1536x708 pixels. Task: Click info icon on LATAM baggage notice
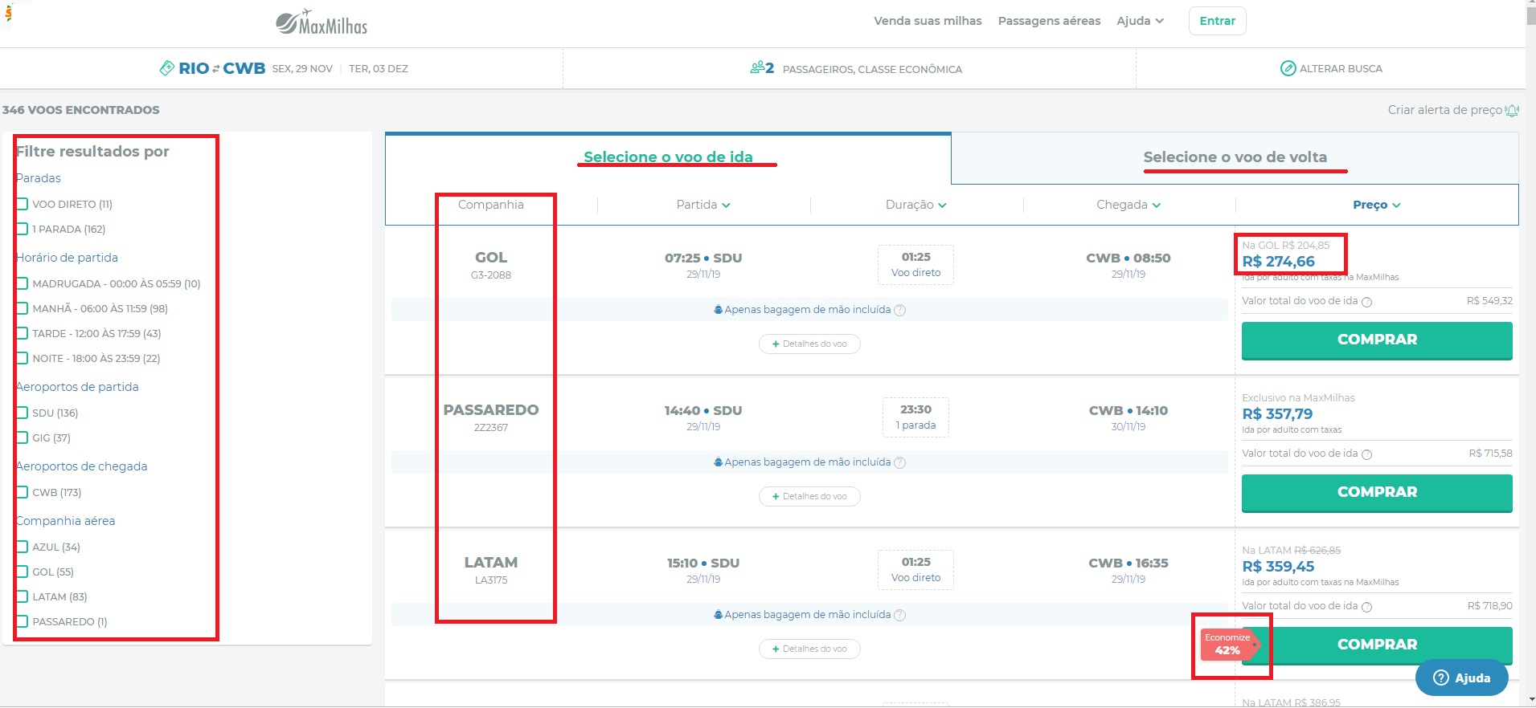(900, 615)
